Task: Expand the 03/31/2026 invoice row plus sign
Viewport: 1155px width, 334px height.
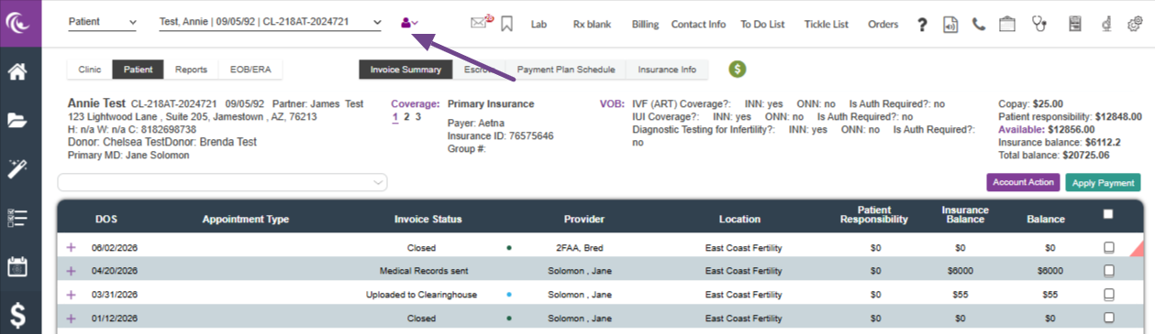Action: tap(72, 294)
